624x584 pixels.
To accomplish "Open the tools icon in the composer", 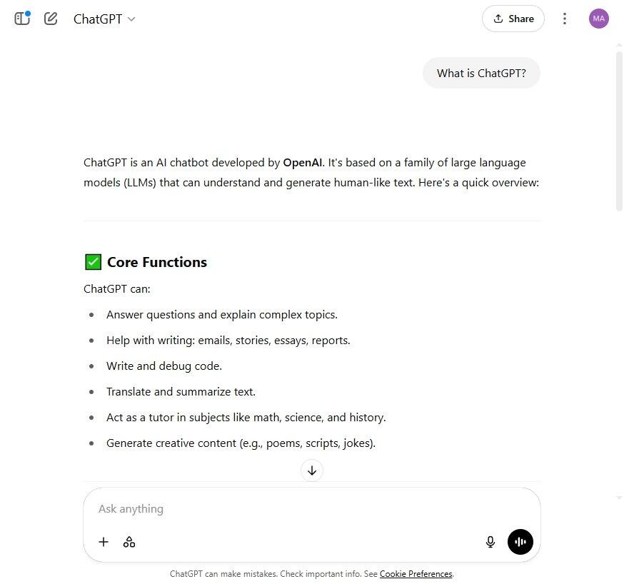I will pos(129,542).
